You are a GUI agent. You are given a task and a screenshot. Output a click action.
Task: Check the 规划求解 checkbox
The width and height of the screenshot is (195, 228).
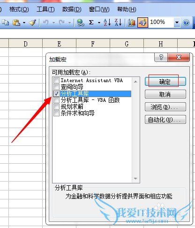[x=56, y=106]
